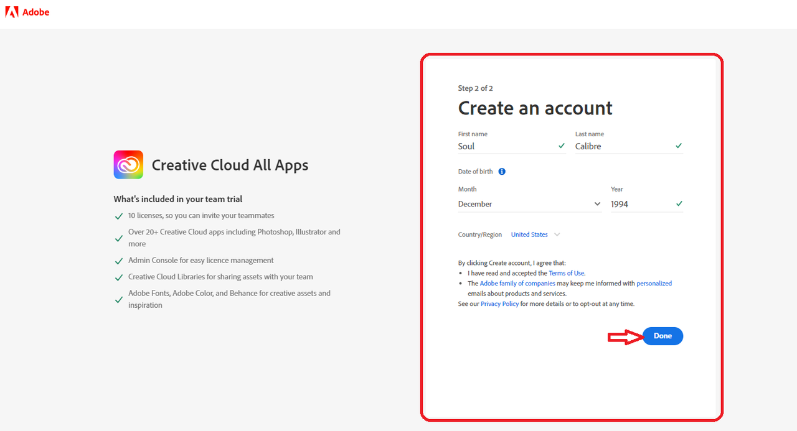Click the Adobe logo in header
Viewport: 797px width, 431px height.
coord(27,12)
